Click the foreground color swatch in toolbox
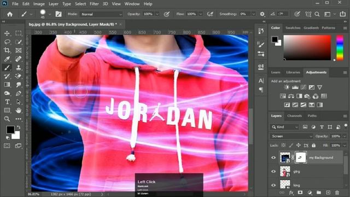350x197 pixels. pyautogui.click(x=10, y=130)
